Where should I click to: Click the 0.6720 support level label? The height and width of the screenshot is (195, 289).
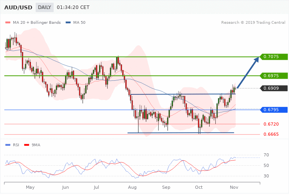(x=271, y=124)
